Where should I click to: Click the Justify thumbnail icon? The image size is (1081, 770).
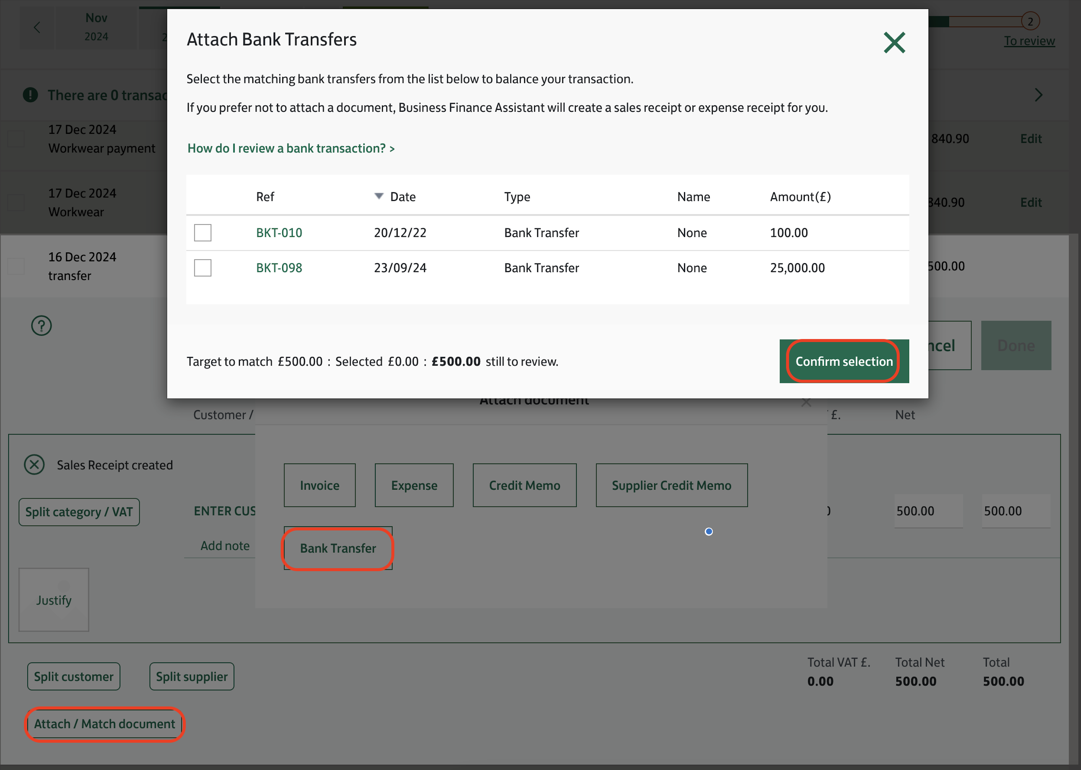(53, 600)
